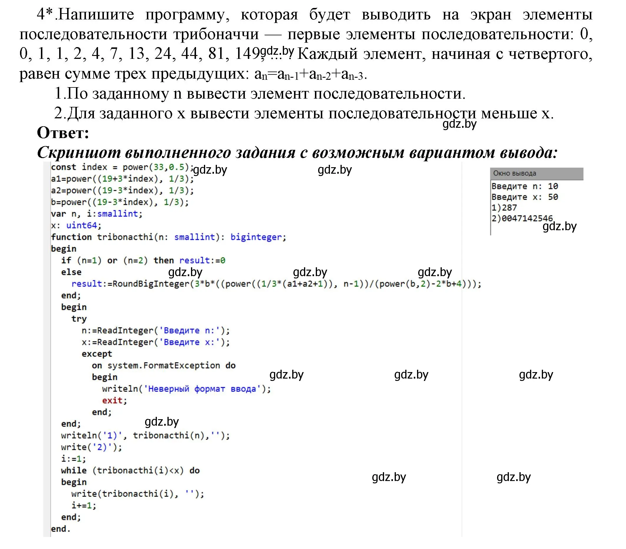Click the 'else' keyword line in function
Viewport: 626px width, 549px height.
click(x=71, y=272)
